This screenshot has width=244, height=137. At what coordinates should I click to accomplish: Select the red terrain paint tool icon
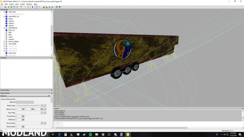coord(47,7)
